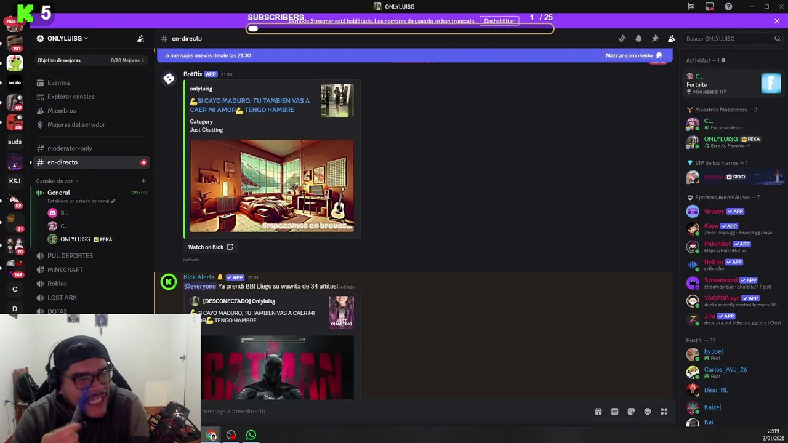Open the auds server

15,142
